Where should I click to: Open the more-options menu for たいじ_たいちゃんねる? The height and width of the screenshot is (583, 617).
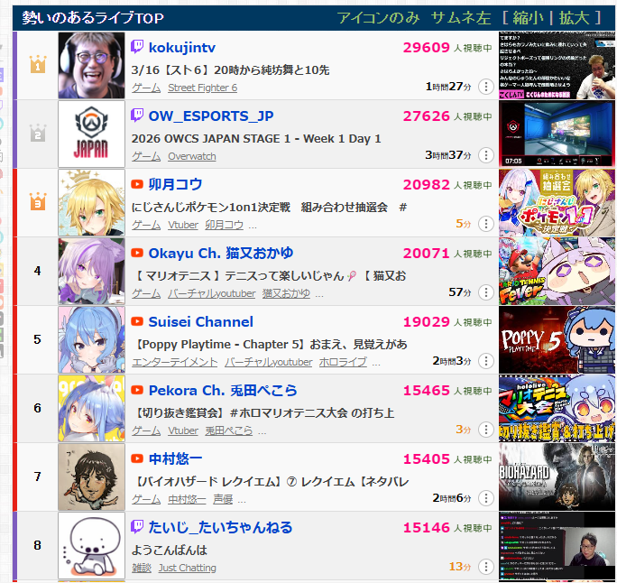pos(486,567)
